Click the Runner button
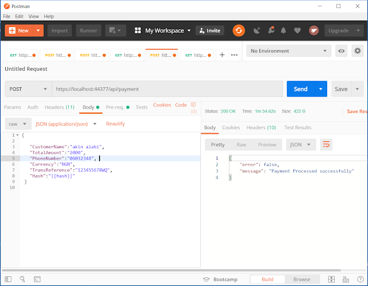This screenshot has height=286, width=368. (89, 30)
